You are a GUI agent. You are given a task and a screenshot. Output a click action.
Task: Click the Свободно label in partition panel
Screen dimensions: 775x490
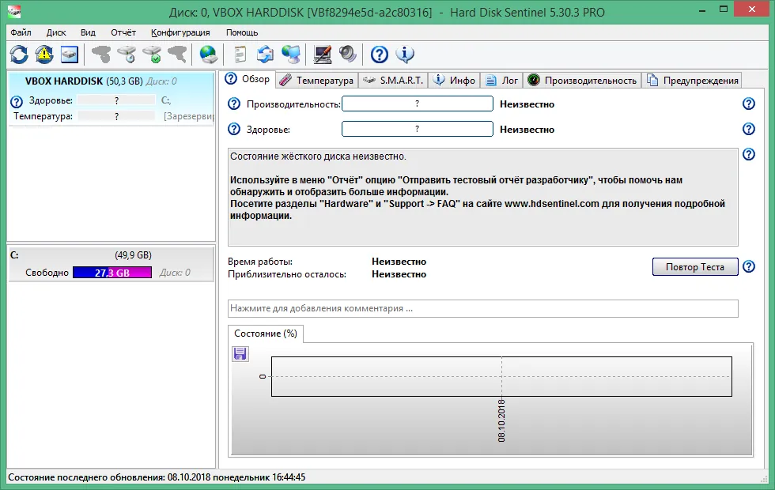[x=47, y=273]
